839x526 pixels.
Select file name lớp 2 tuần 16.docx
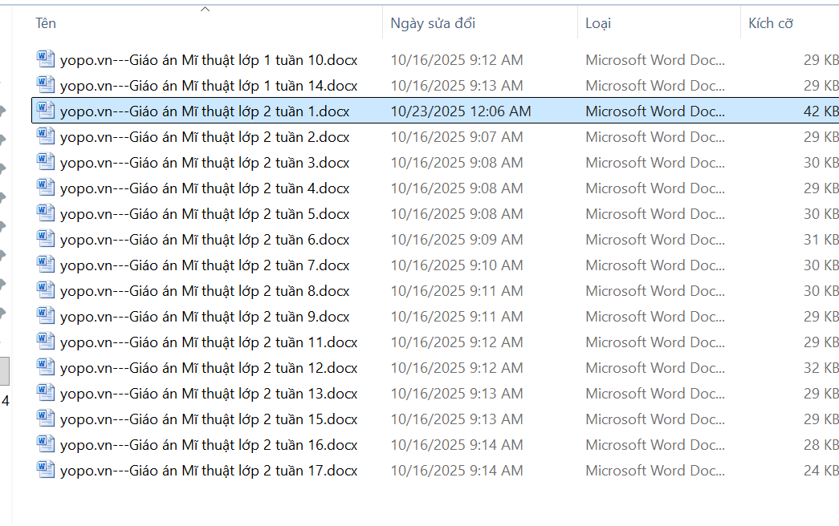click(209, 445)
